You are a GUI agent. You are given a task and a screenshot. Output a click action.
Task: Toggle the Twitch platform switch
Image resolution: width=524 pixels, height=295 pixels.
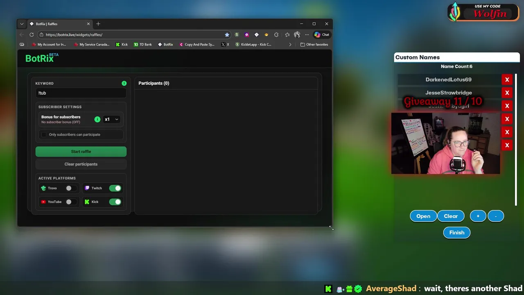coord(115,188)
